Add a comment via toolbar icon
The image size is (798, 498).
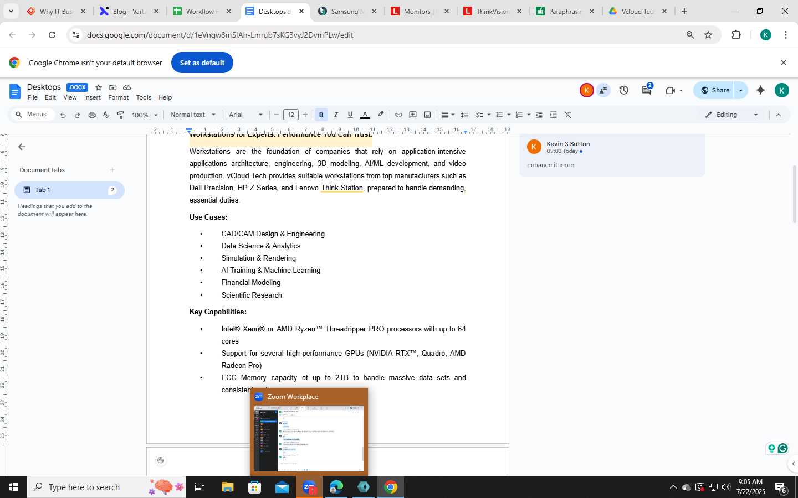[413, 115]
